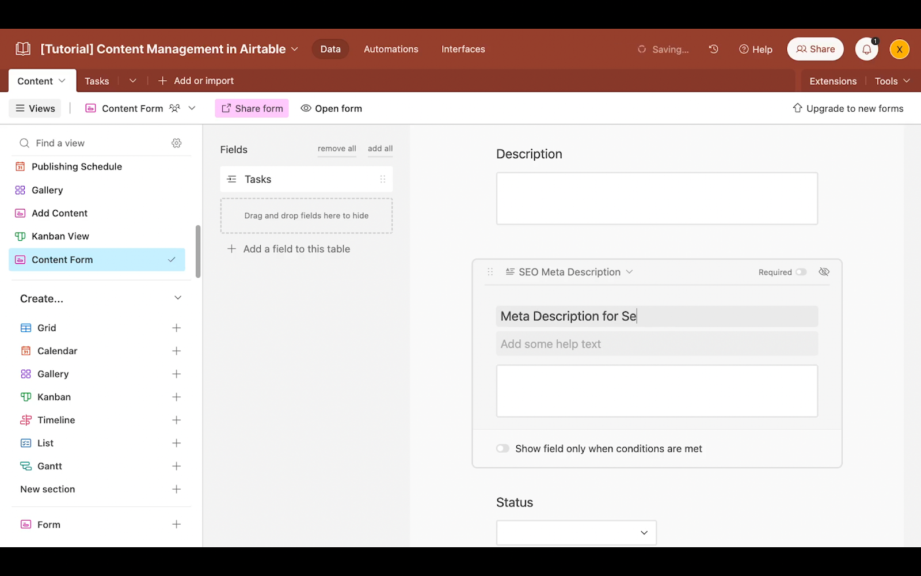The height and width of the screenshot is (576, 921).
Task: Click the Grid view type icon
Action: [x=26, y=328]
